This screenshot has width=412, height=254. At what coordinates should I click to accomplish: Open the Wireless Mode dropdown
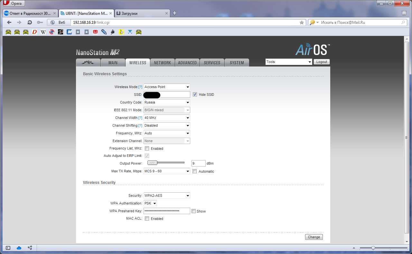tap(167, 87)
